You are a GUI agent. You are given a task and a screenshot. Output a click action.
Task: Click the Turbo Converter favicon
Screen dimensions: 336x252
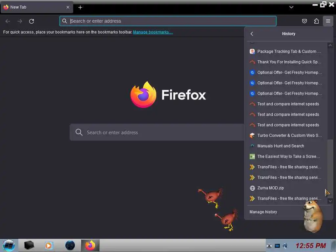(x=252, y=136)
